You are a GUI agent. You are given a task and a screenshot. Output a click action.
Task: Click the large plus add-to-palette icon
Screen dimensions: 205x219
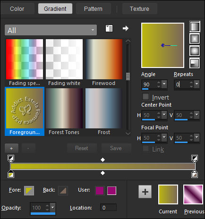[x=145, y=192]
